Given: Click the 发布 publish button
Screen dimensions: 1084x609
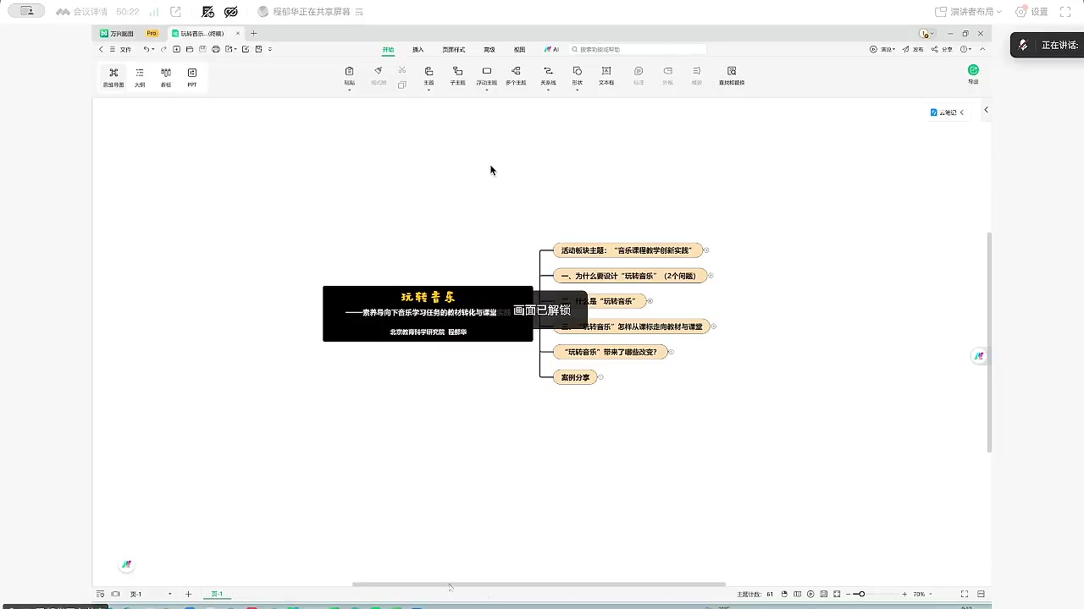Looking at the screenshot, I should point(912,49).
